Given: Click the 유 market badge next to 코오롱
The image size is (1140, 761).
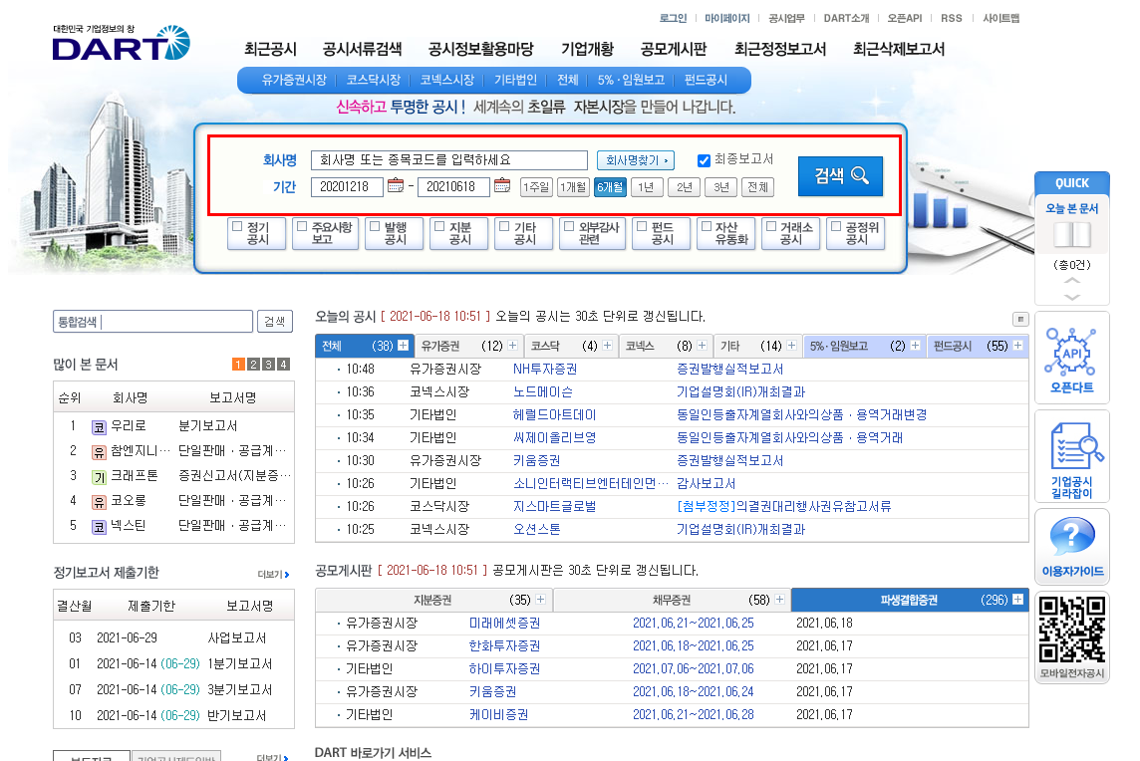Looking at the screenshot, I should click(x=99, y=502).
